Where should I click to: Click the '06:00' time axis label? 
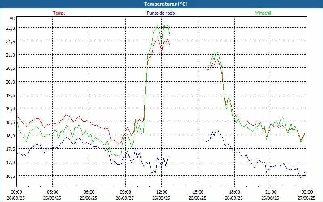click(89, 192)
